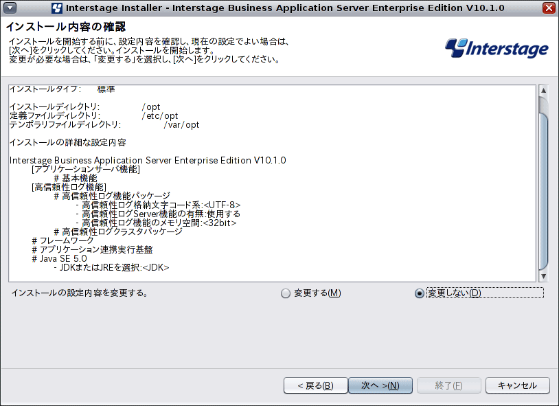Click the # フレームワーク line

(62, 241)
